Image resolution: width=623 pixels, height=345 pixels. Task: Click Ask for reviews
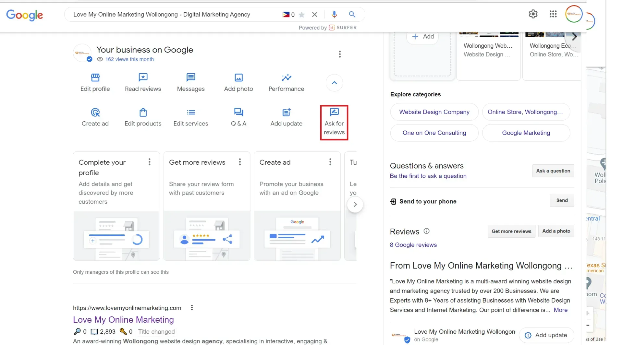334,122
